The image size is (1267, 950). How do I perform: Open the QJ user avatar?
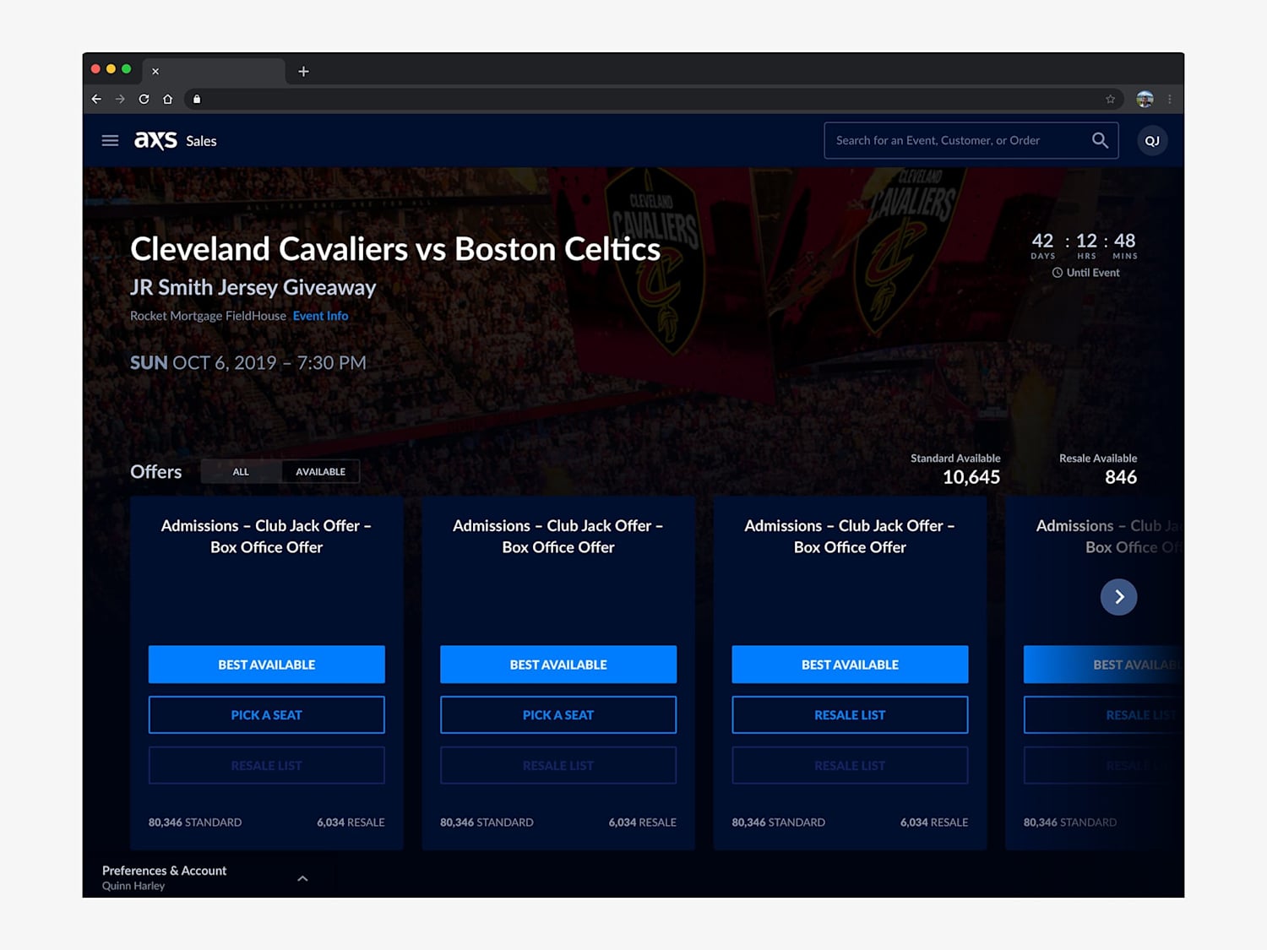(1152, 141)
